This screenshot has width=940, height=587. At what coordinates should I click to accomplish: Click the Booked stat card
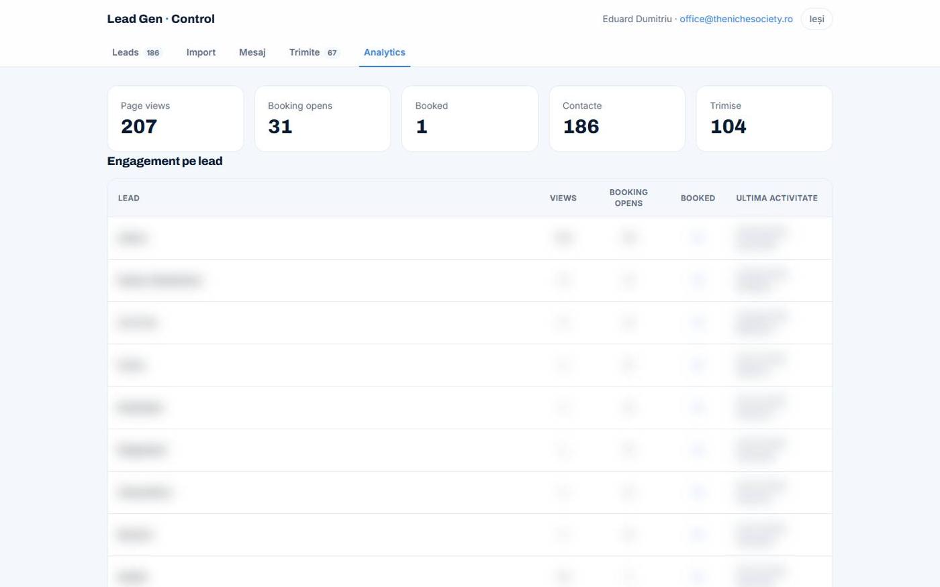(x=470, y=119)
